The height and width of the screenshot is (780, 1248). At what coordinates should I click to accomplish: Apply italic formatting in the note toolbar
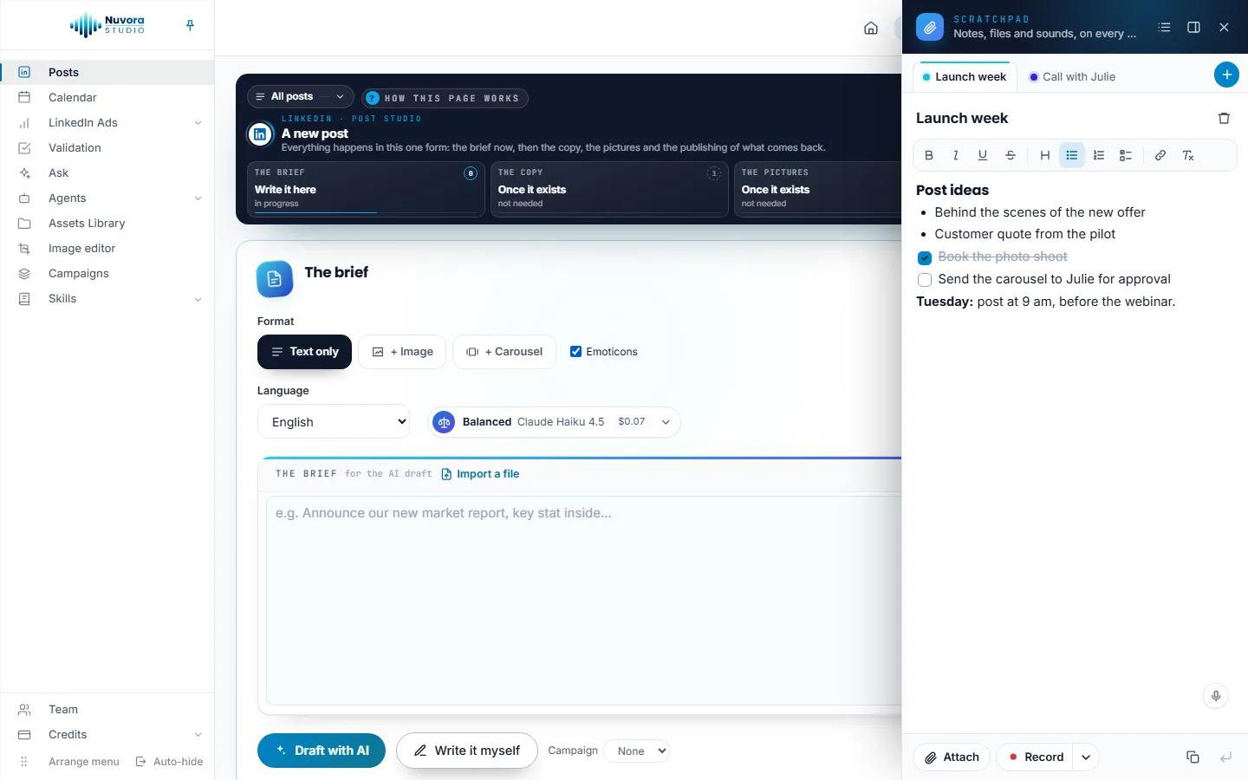click(956, 155)
